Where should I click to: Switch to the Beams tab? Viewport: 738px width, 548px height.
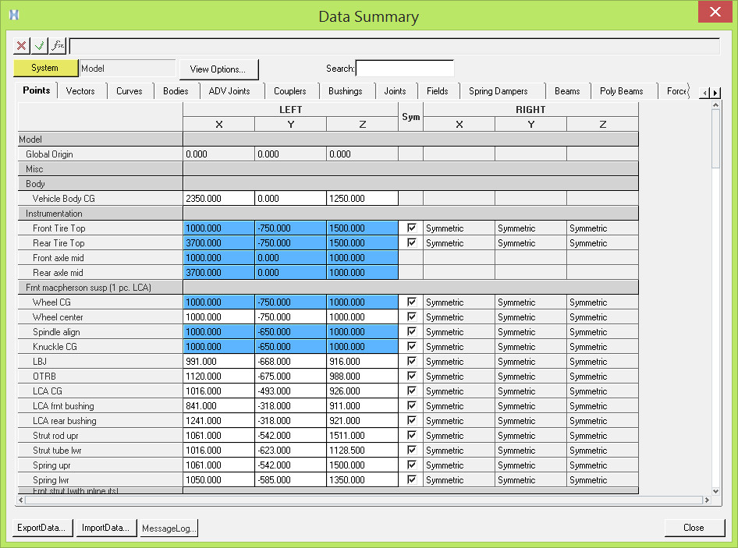567,90
